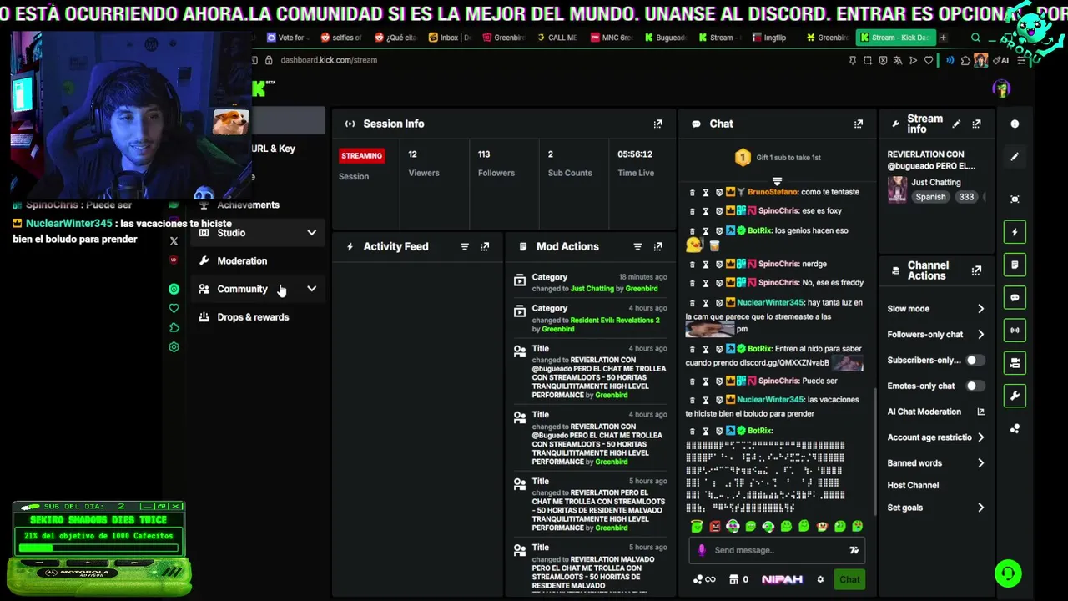Toggle the document widget in right sidebar

1015,265
